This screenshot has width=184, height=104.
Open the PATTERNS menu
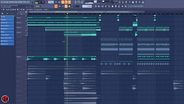coord(11,2)
